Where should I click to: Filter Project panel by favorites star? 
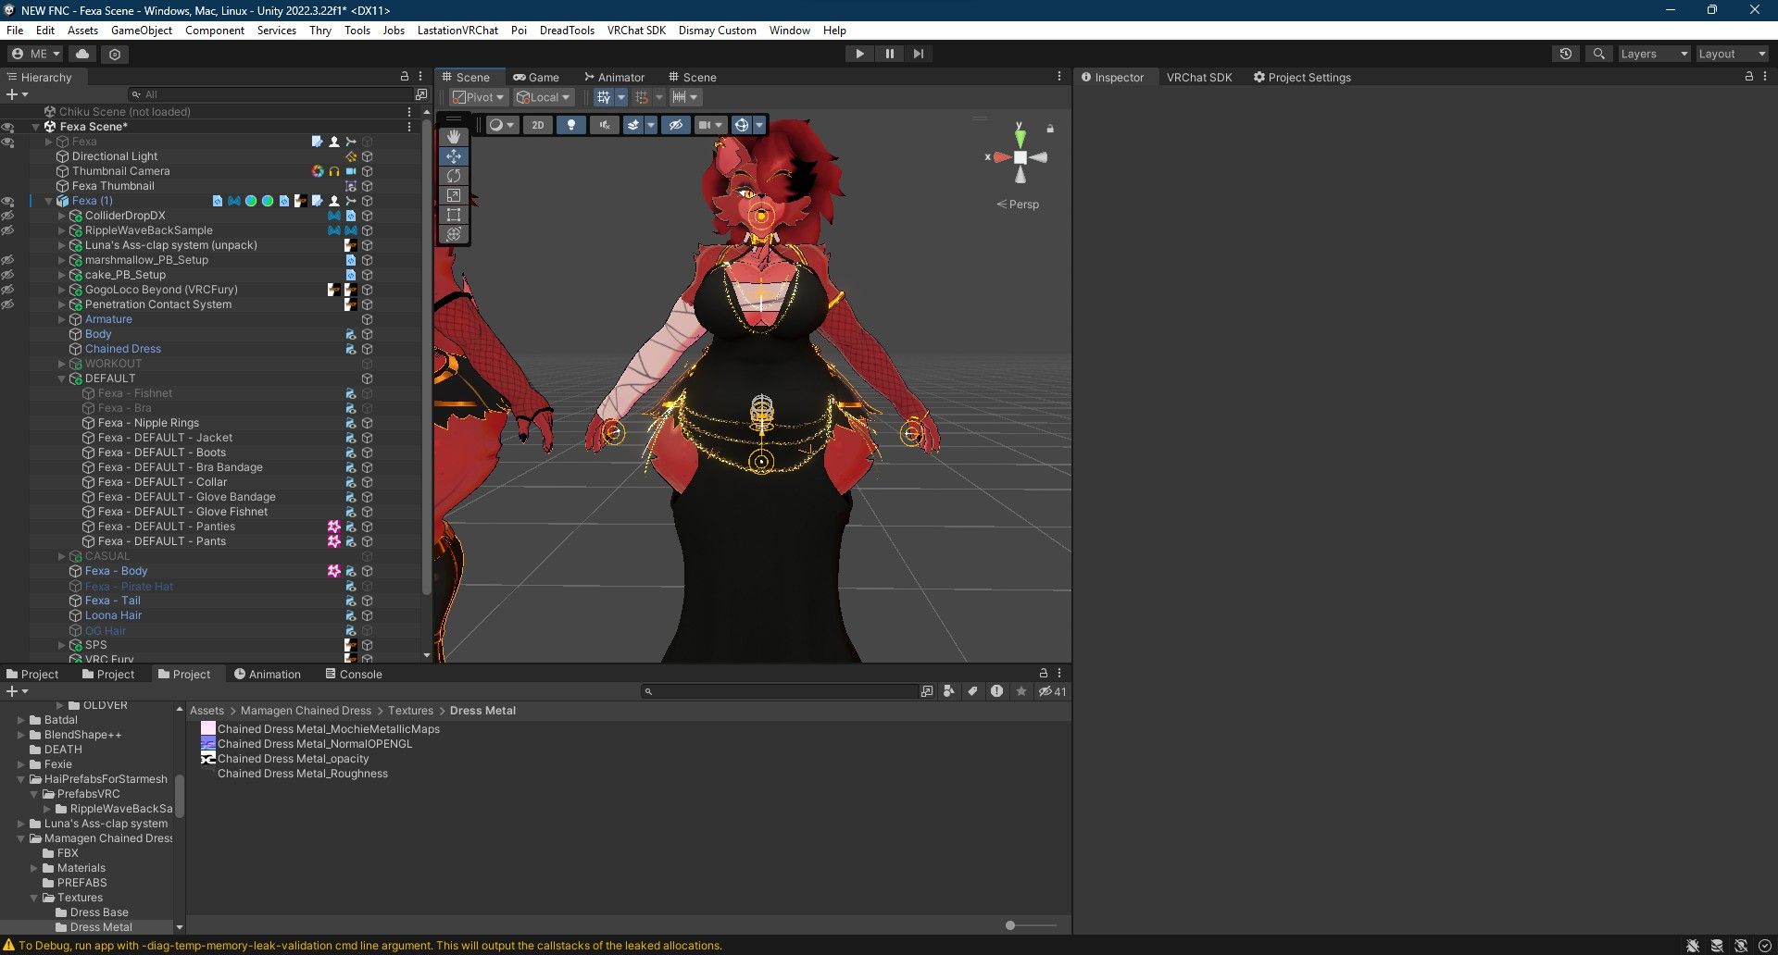click(1020, 691)
